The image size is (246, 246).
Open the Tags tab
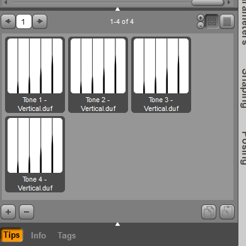[67, 236]
